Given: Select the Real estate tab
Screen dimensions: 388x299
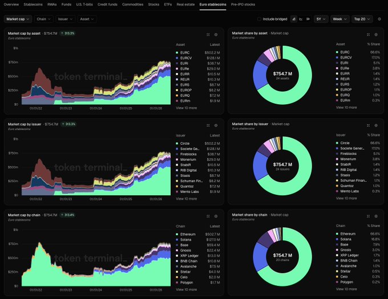Looking at the screenshot, I should pyautogui.click(x=185, y=5).
